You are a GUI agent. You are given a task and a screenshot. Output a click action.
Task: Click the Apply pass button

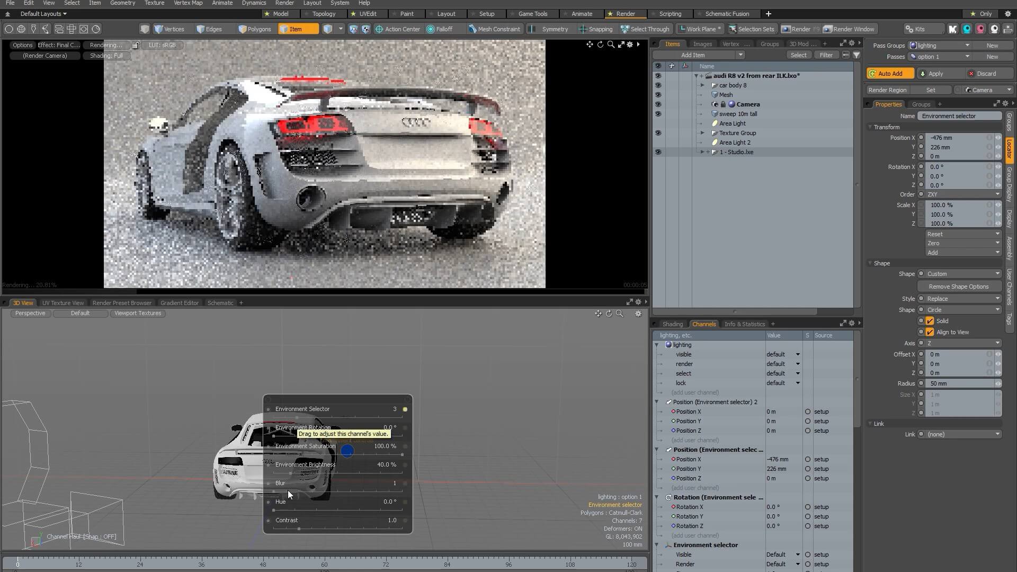tap(935, 74)
